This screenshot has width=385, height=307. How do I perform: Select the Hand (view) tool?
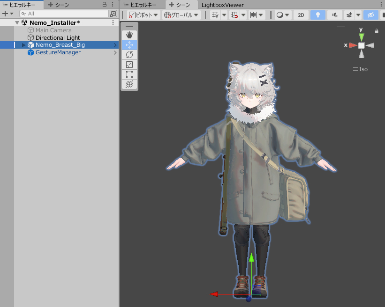pos(129,35)
